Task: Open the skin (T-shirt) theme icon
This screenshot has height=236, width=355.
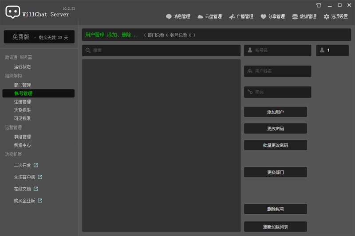Action: click(x=319, y=5)
